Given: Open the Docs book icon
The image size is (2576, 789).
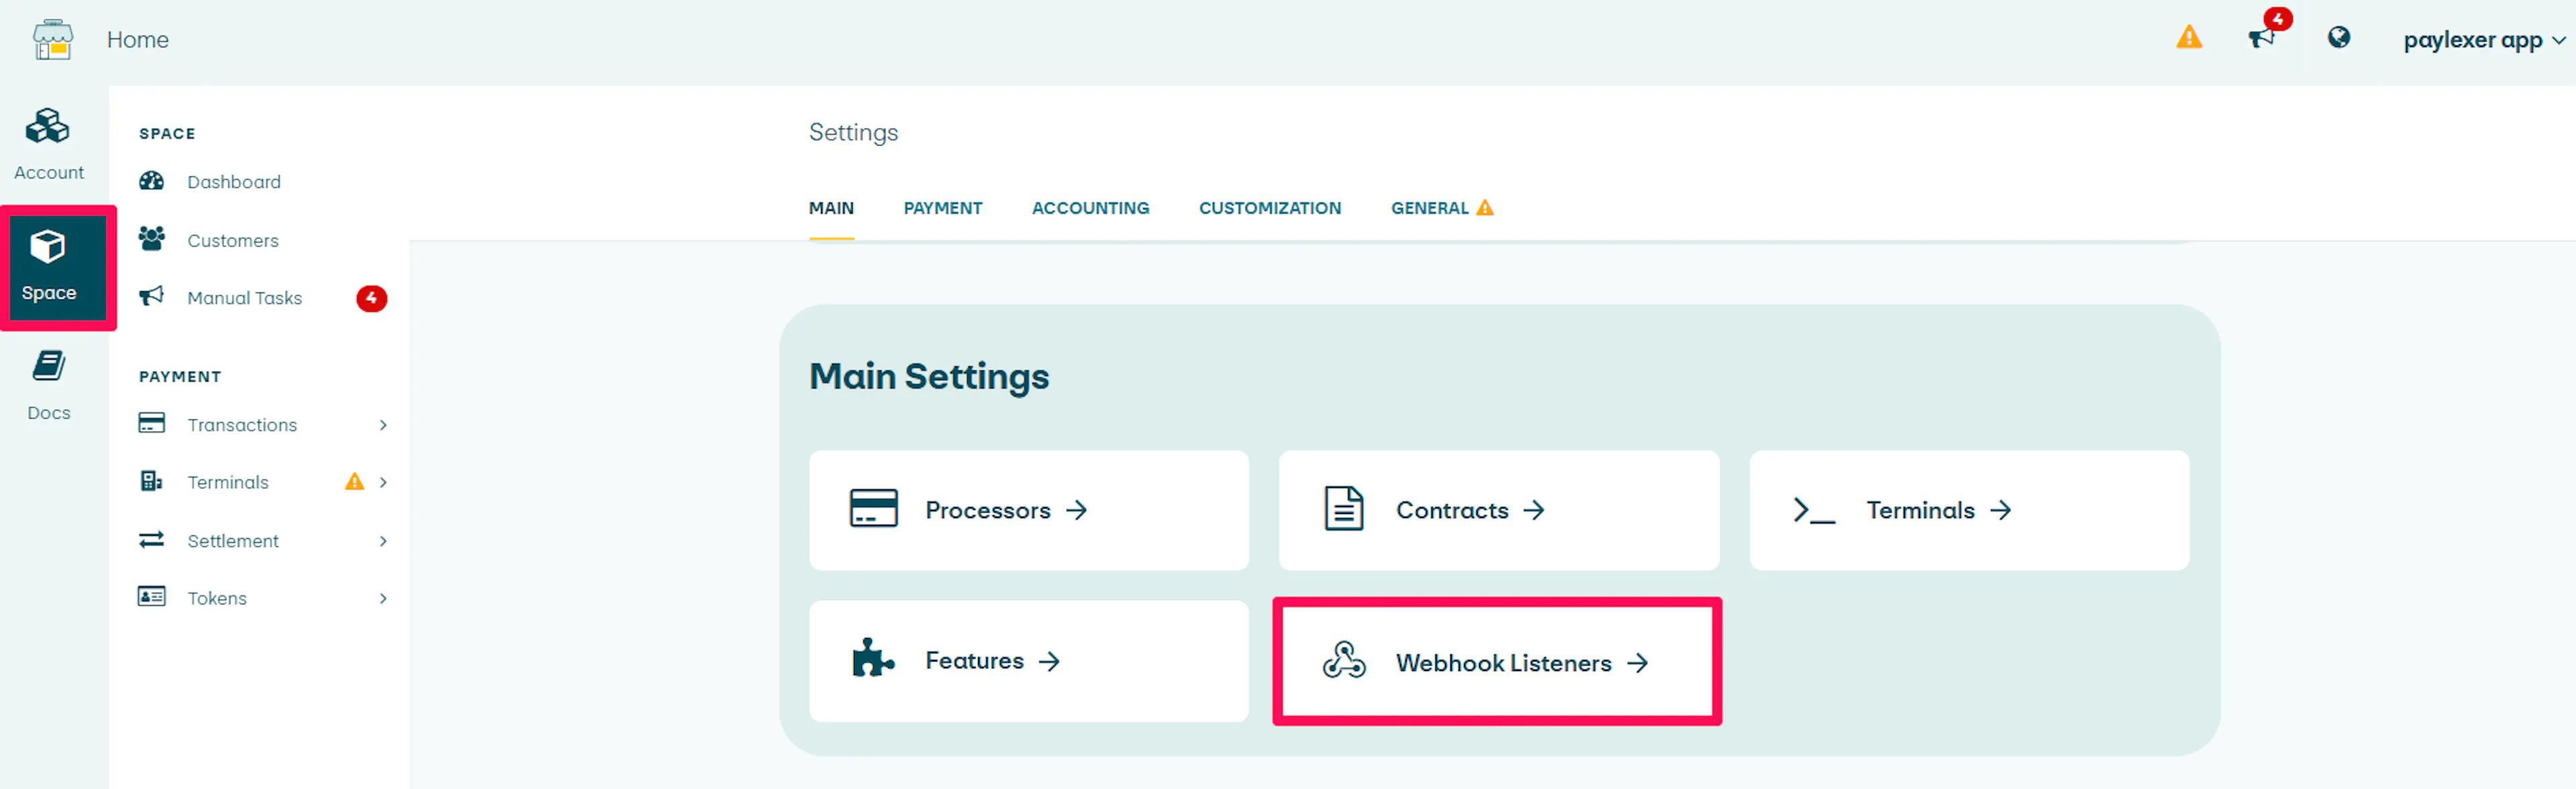Looking at the screenshot, I should (48, 366).
